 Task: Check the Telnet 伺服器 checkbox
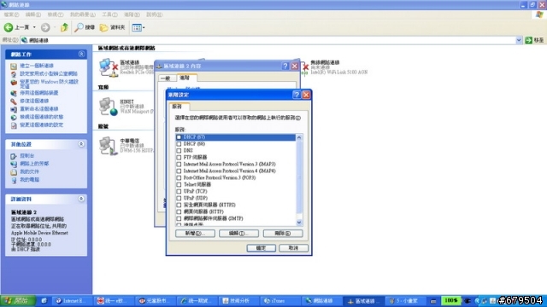coord(179,184)
